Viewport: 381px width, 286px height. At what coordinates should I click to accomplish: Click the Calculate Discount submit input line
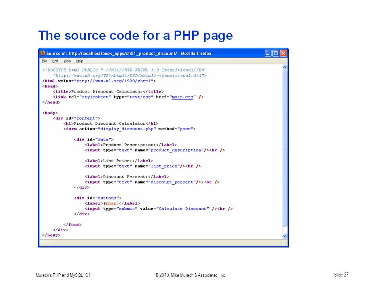point(158,209)
